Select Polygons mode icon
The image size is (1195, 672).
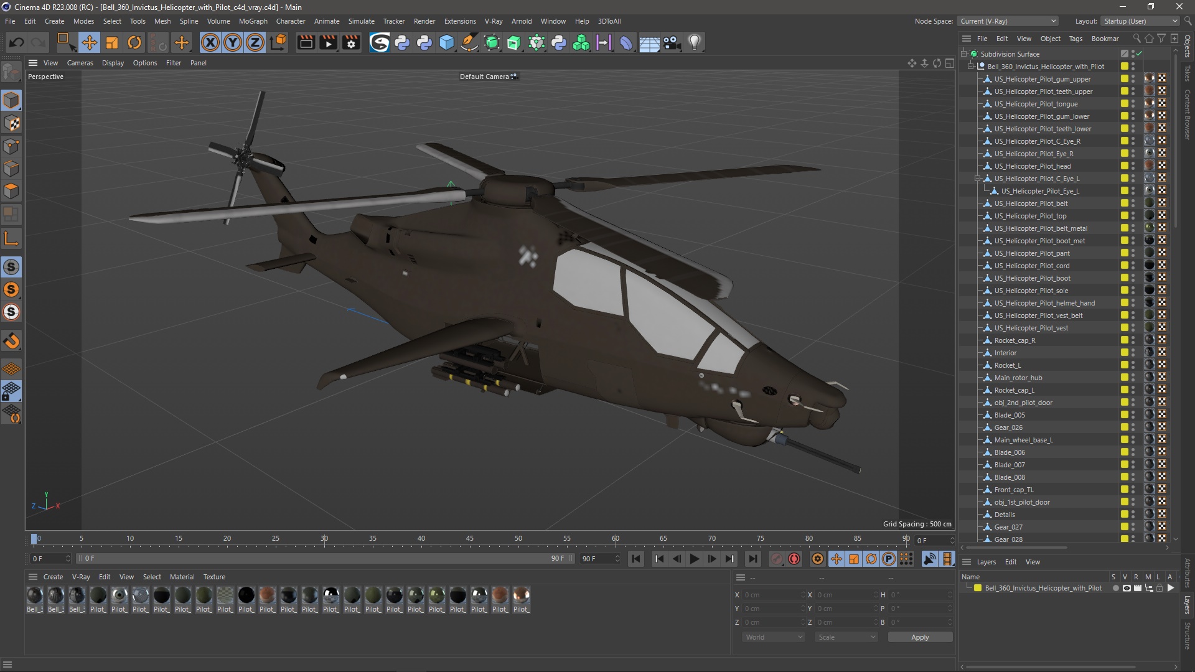tap(11, 191)
